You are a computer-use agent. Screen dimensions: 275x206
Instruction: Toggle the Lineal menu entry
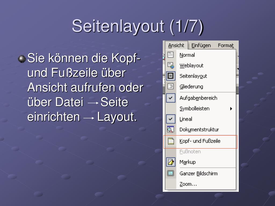click(x=200, y=119)
